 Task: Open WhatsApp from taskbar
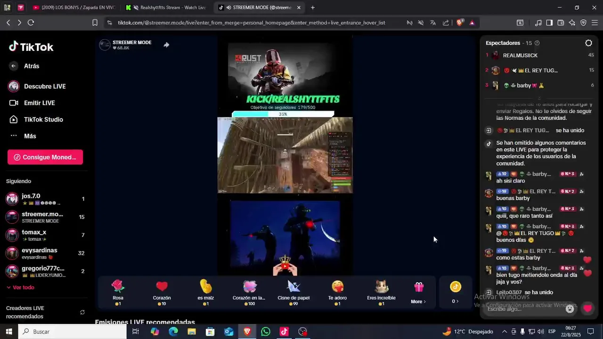[266, 331]
